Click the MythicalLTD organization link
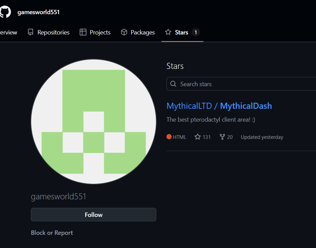This screenshot has width=316, height=248. (x=189, y=106)
